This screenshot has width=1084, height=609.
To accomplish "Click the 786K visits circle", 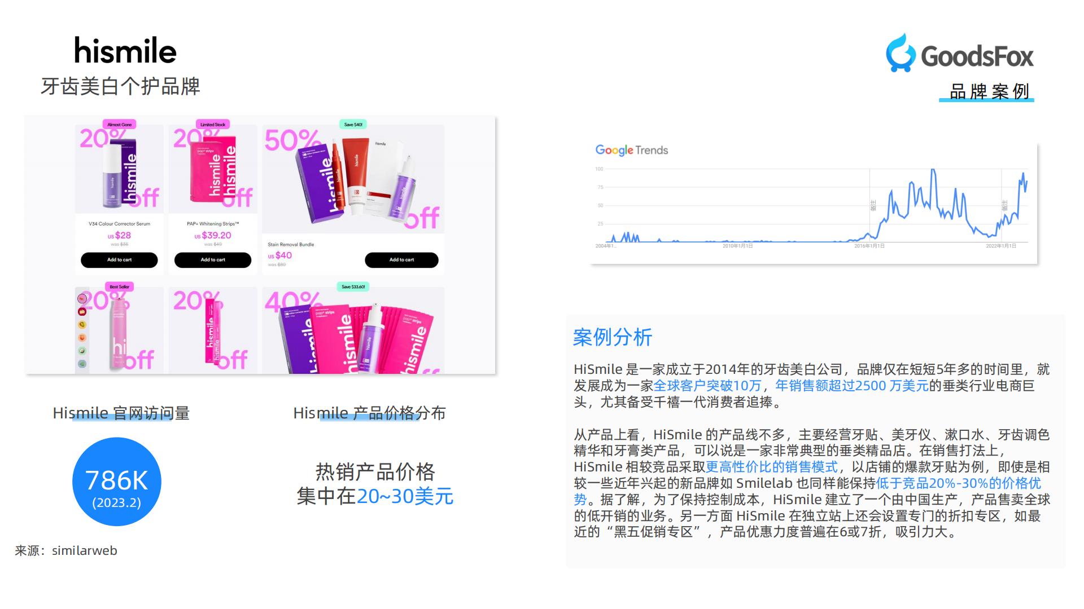I will click(117, 482).
